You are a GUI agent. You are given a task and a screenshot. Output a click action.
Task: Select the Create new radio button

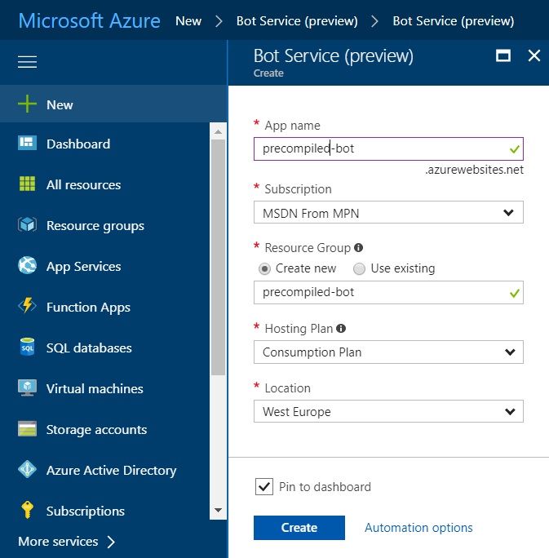[264, 268]
